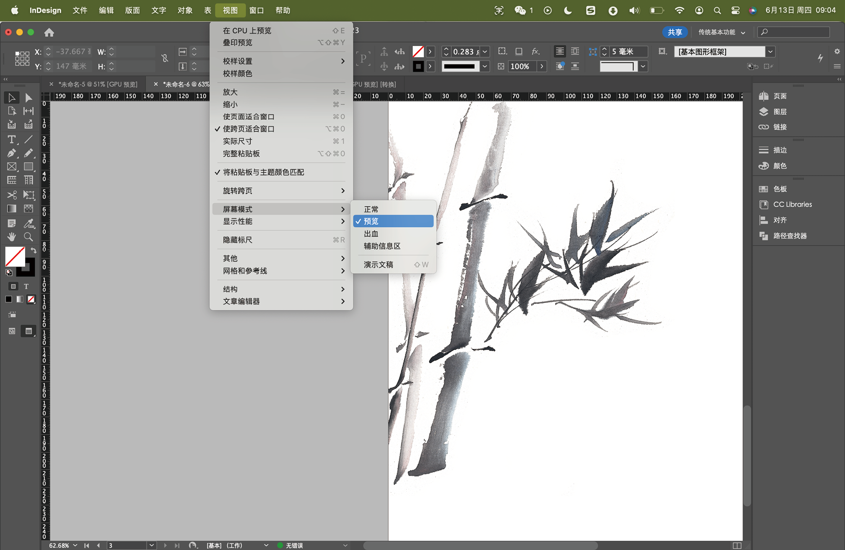Toggle 将粘贴板与主题颜色匹配 option
Screen dimensions: 845x550
[263, 172]
